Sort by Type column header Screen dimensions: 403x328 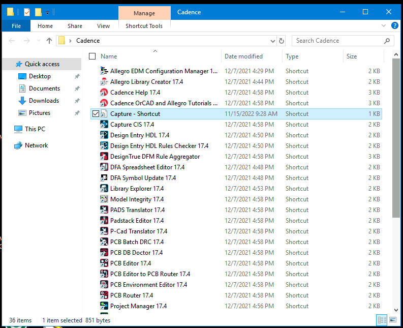(x=292, y=56)
